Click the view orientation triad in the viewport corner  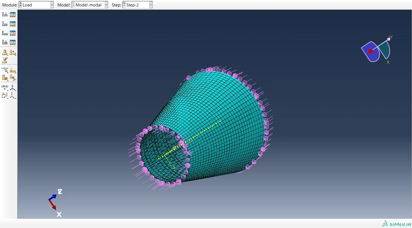point(55,203)
